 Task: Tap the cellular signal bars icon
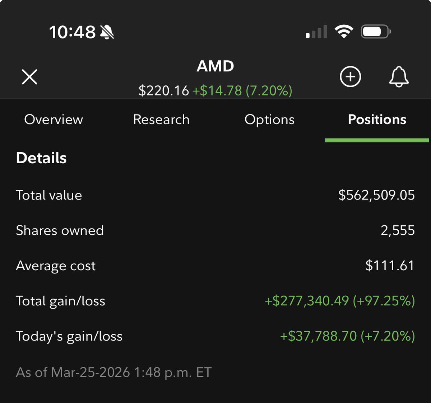click(316, 32)
